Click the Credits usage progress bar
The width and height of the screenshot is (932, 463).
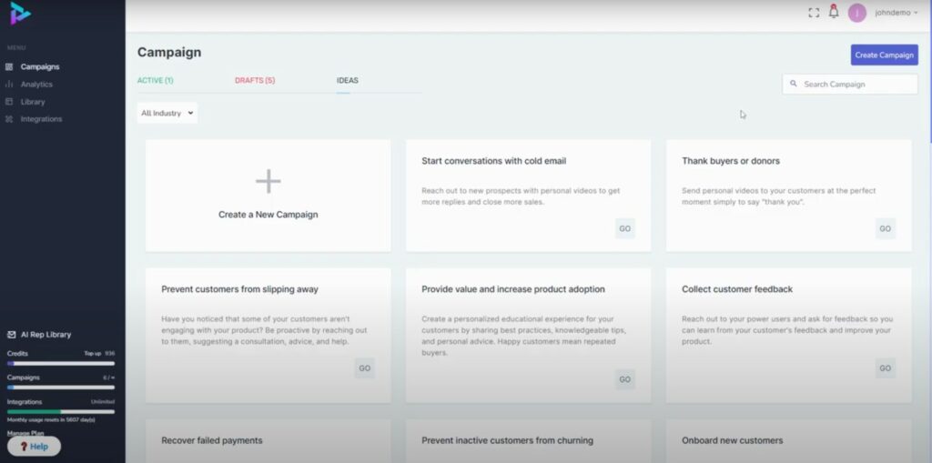pyautogui.click(x=60, y=363)
